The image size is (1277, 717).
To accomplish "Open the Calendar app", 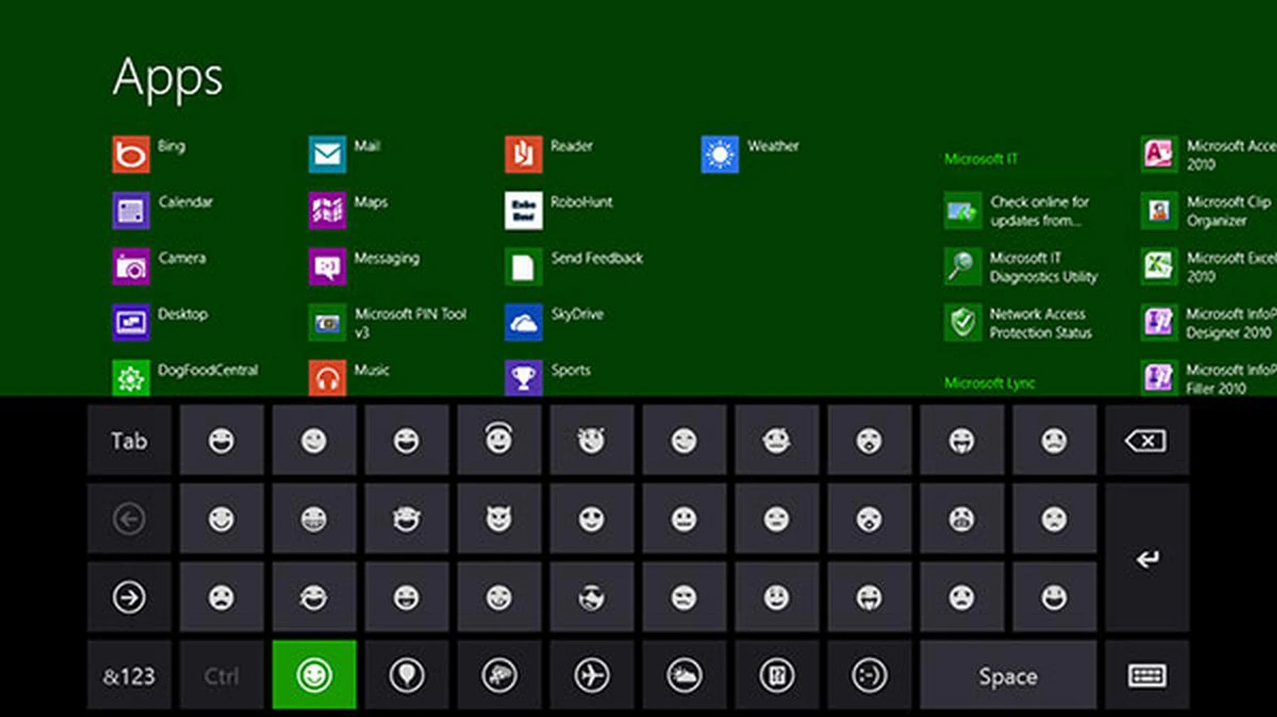I will (131, 211).
